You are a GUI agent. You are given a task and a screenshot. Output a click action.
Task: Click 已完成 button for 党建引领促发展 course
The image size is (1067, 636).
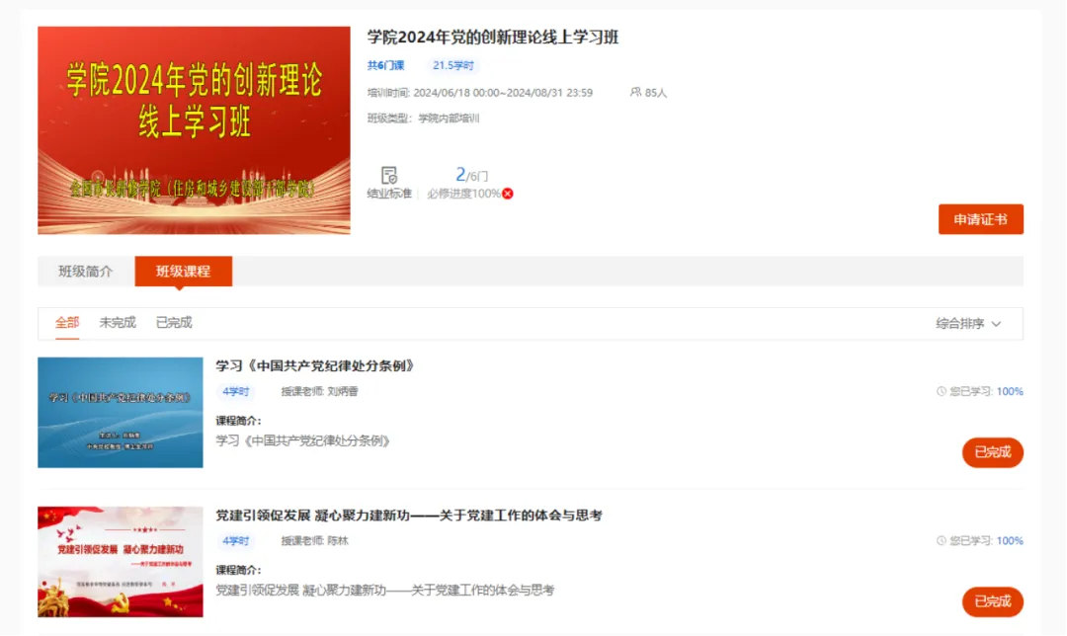click(993, 602)
